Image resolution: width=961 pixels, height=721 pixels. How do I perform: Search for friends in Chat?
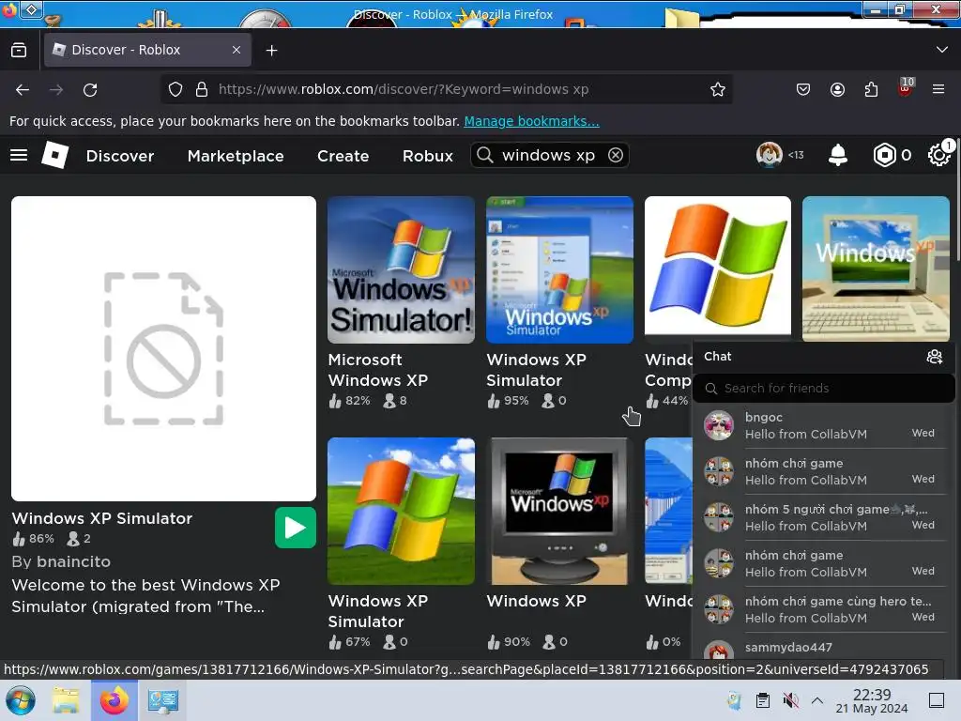(x=824, y=388)
